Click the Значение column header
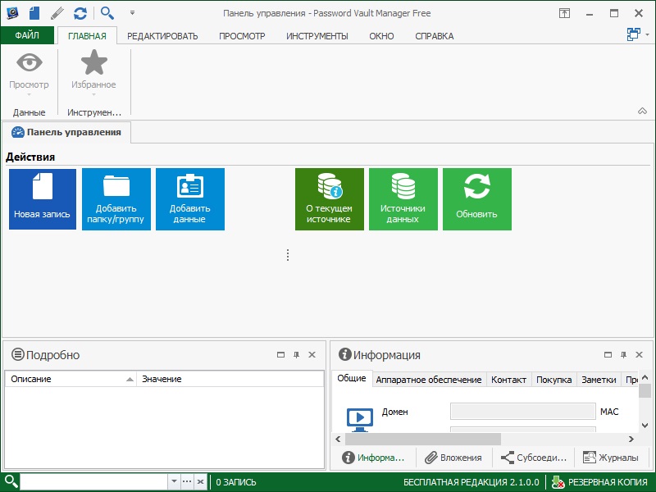Screen dimensions: 656x492 click(230, 379)
